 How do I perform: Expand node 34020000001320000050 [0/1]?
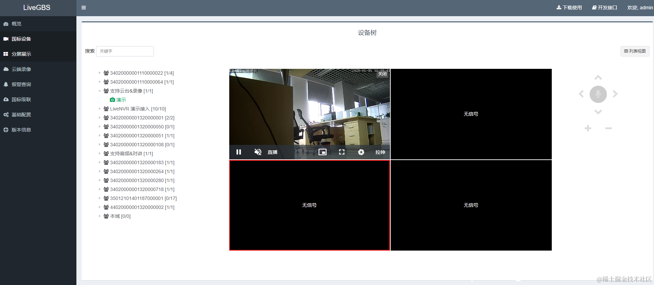tap(99, 127)
